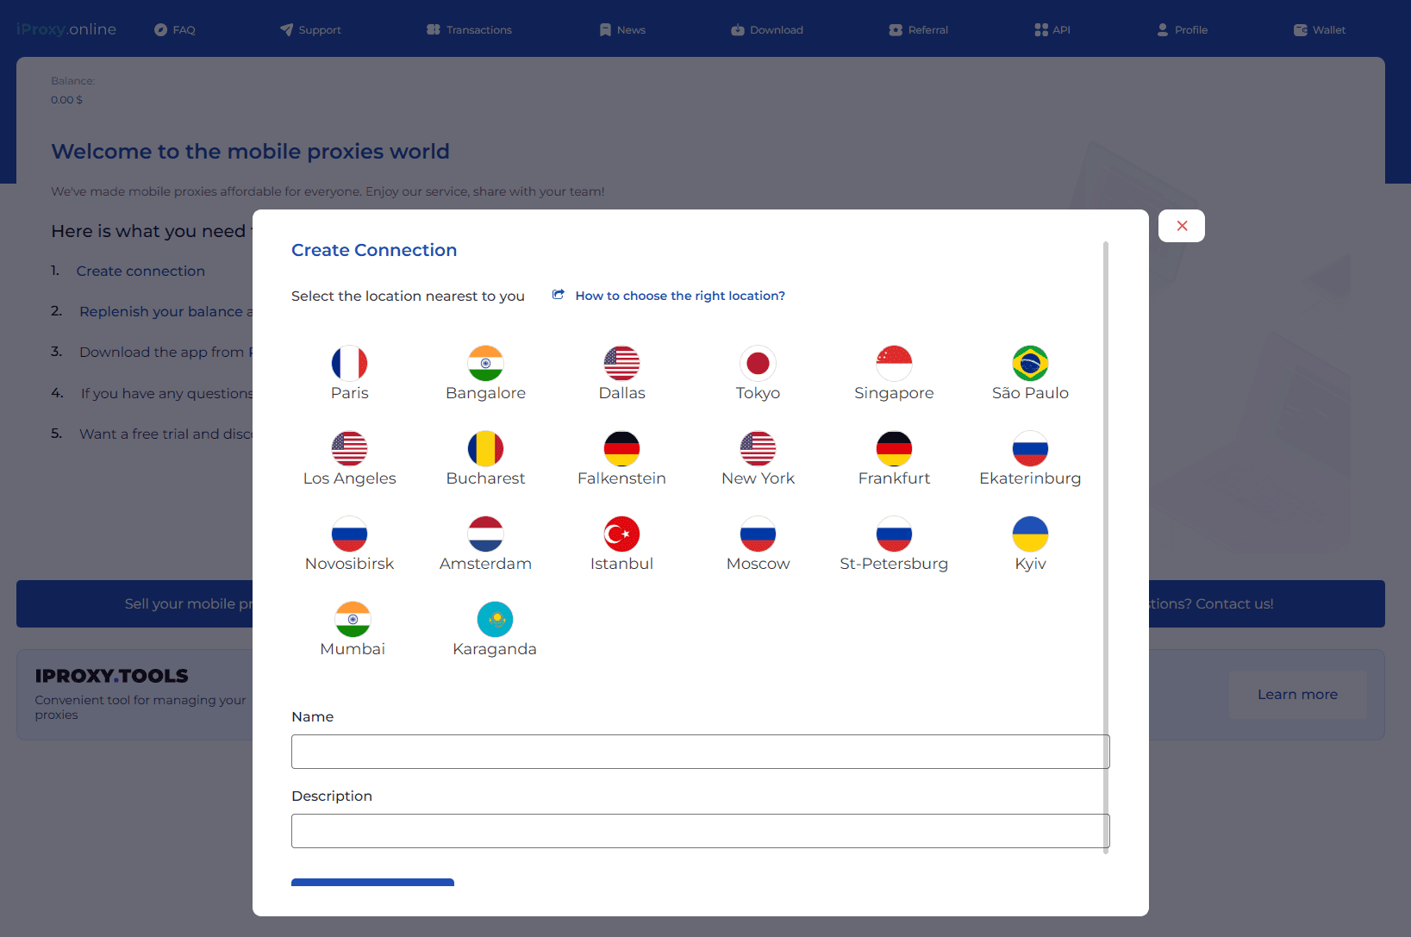Open the Transactions menu item
Screen dimensions: 1411x937
(x=469, y=30)
